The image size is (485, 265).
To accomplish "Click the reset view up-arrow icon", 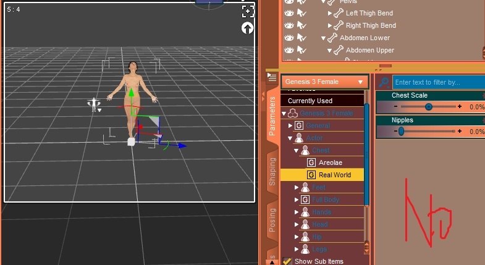I will click(247, 28).
